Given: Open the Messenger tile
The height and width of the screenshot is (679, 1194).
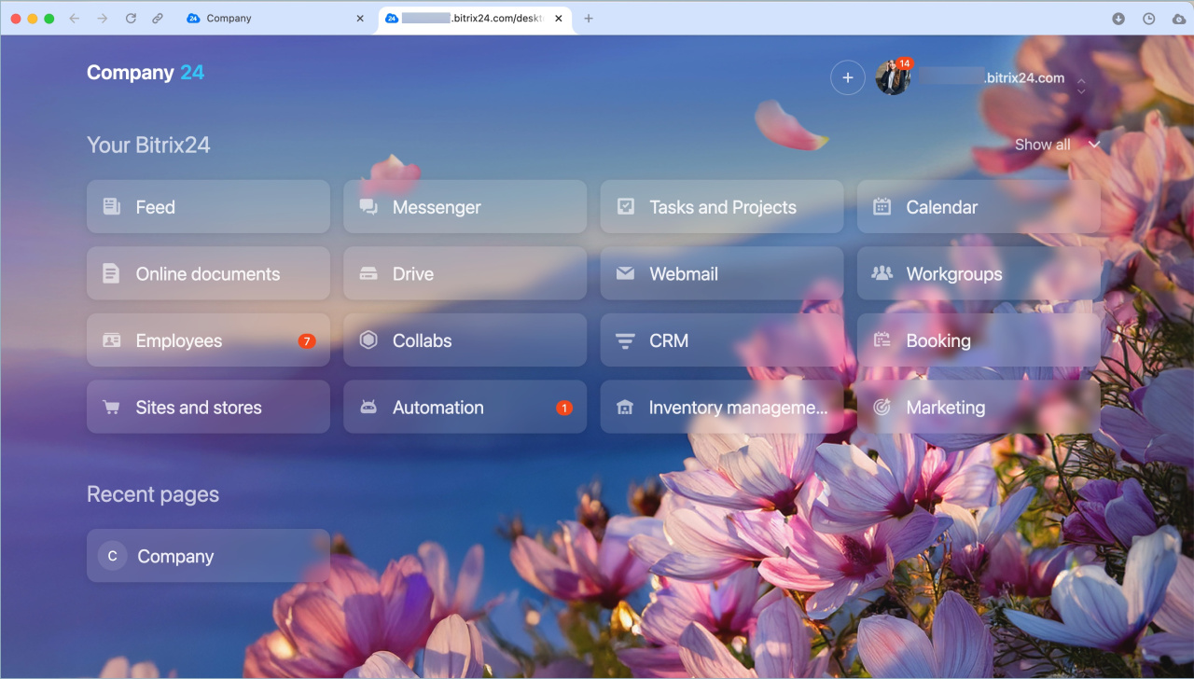Looking at the screenshot, I should tap(465, 207).
